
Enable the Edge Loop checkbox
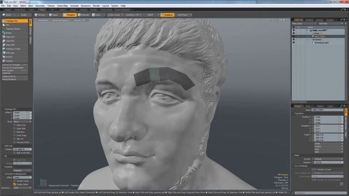click(15, 125)
